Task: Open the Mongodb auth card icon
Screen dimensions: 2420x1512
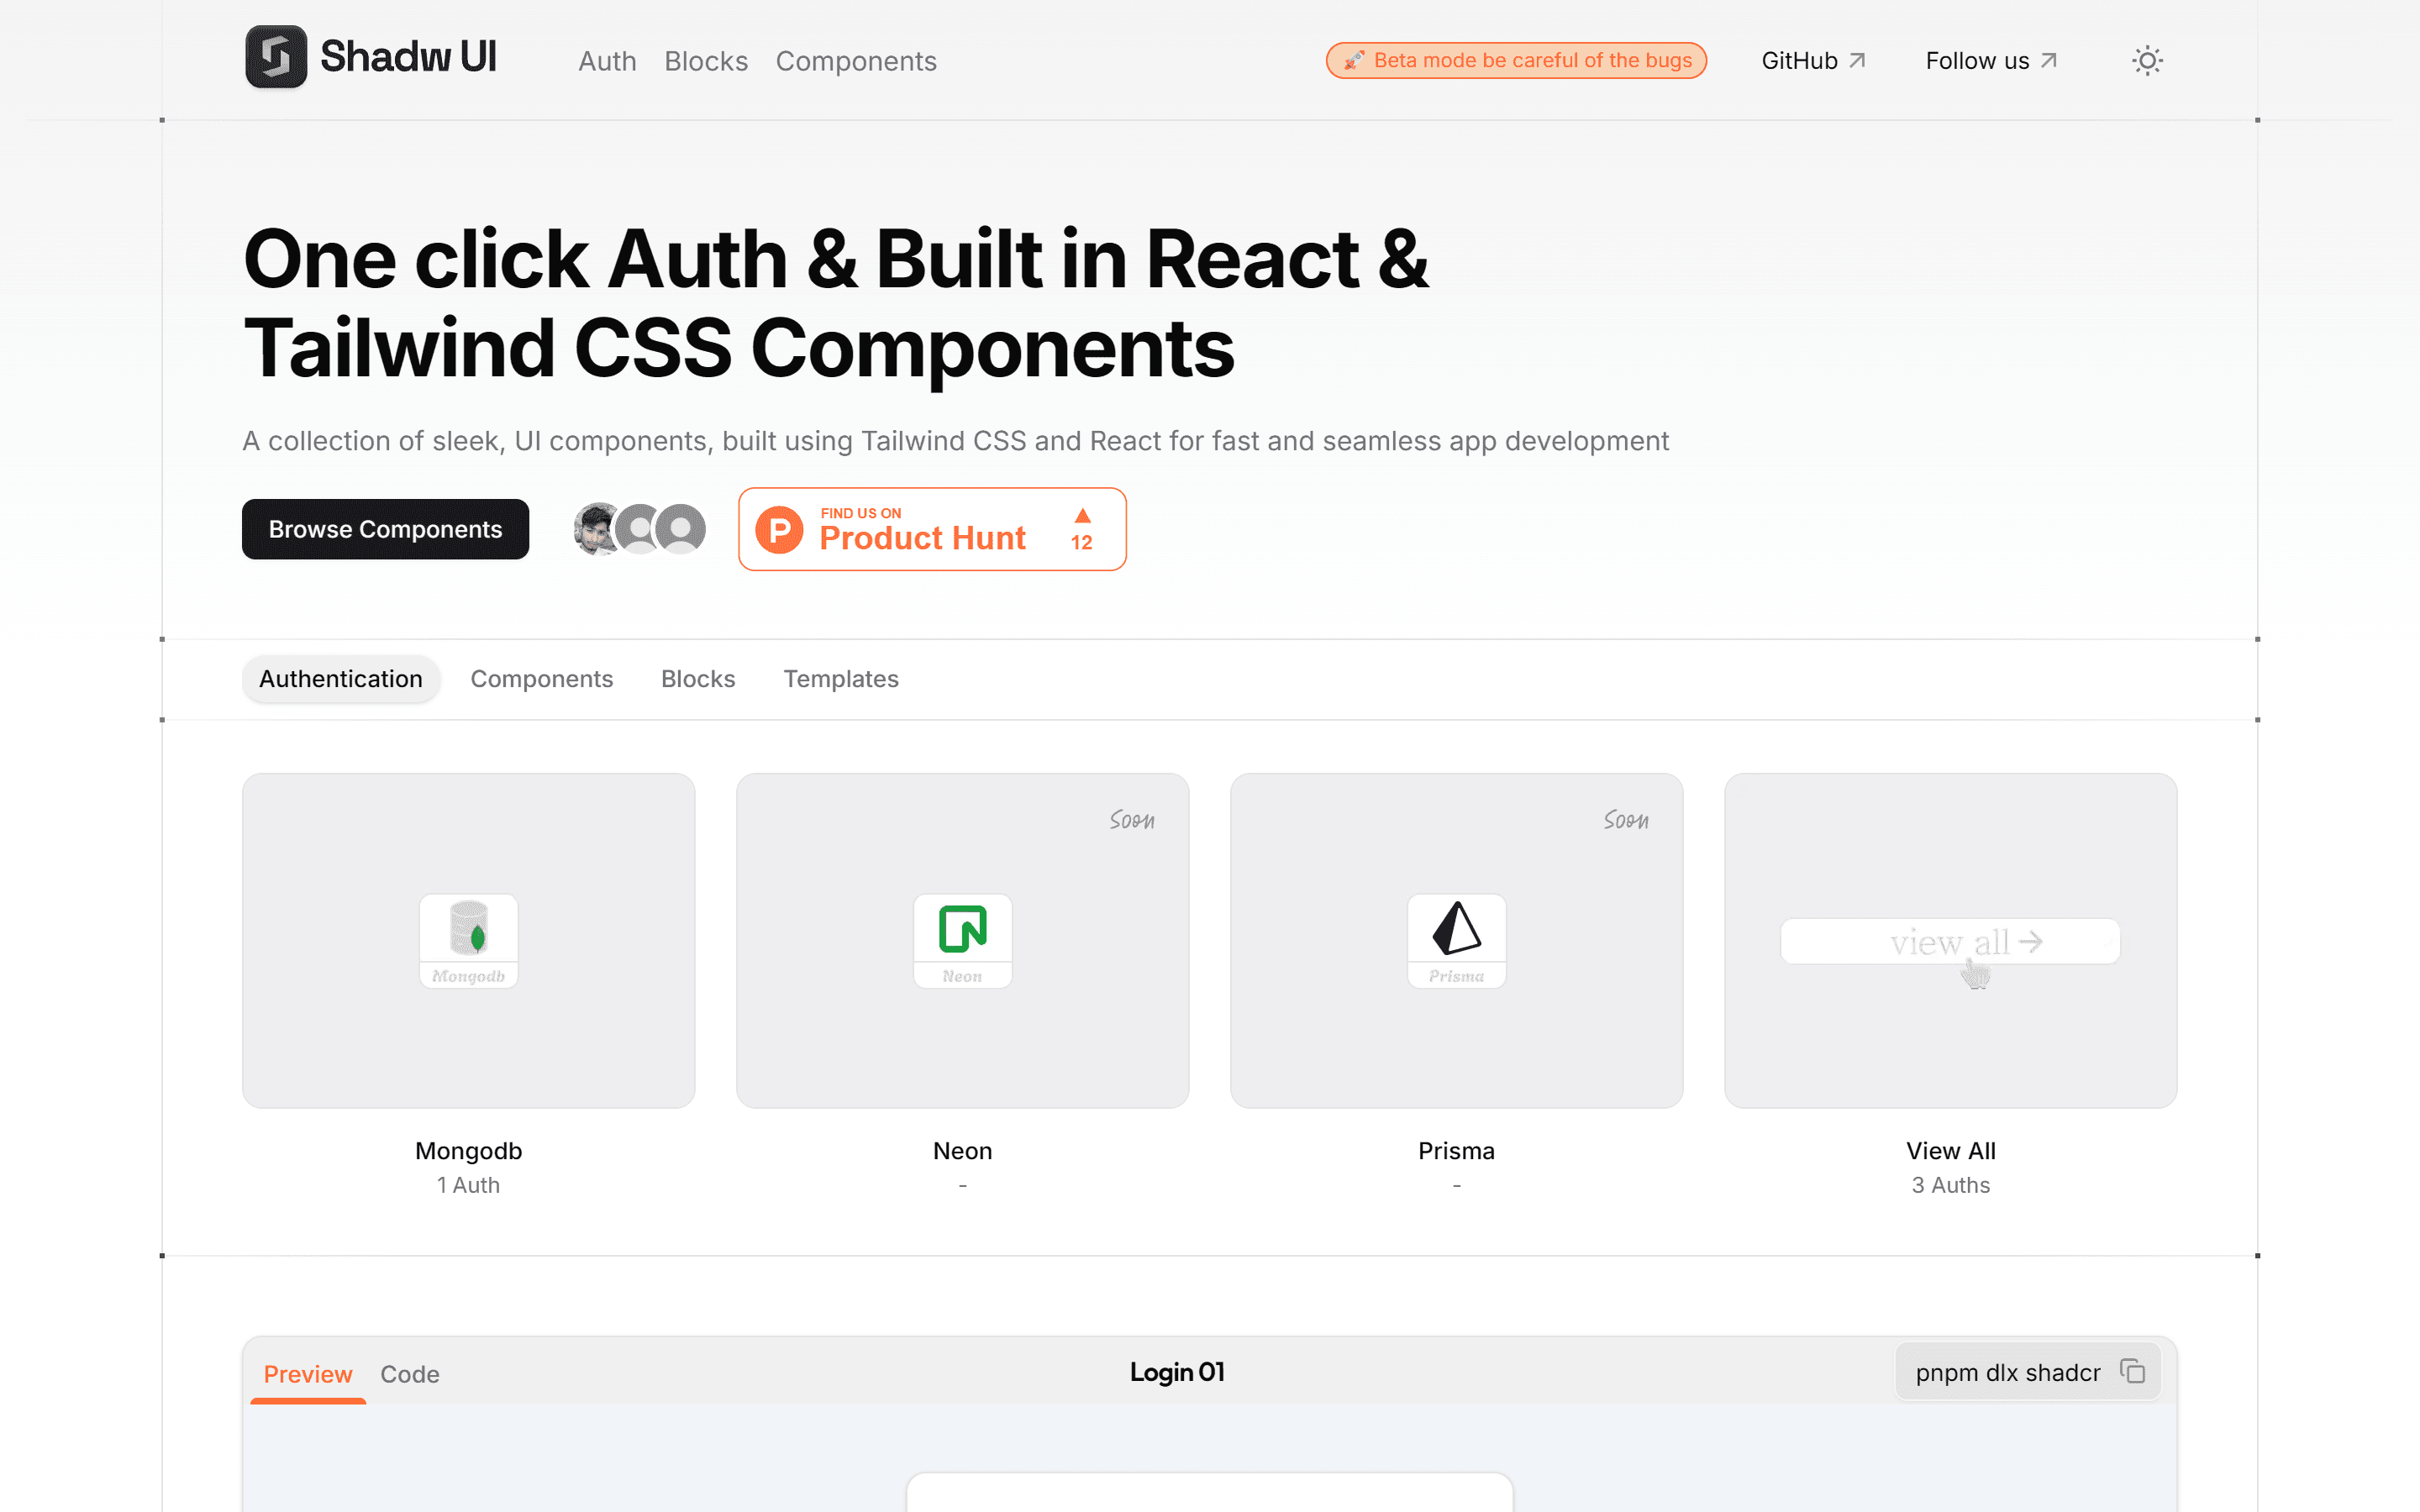Action: (x=468, y=940)
